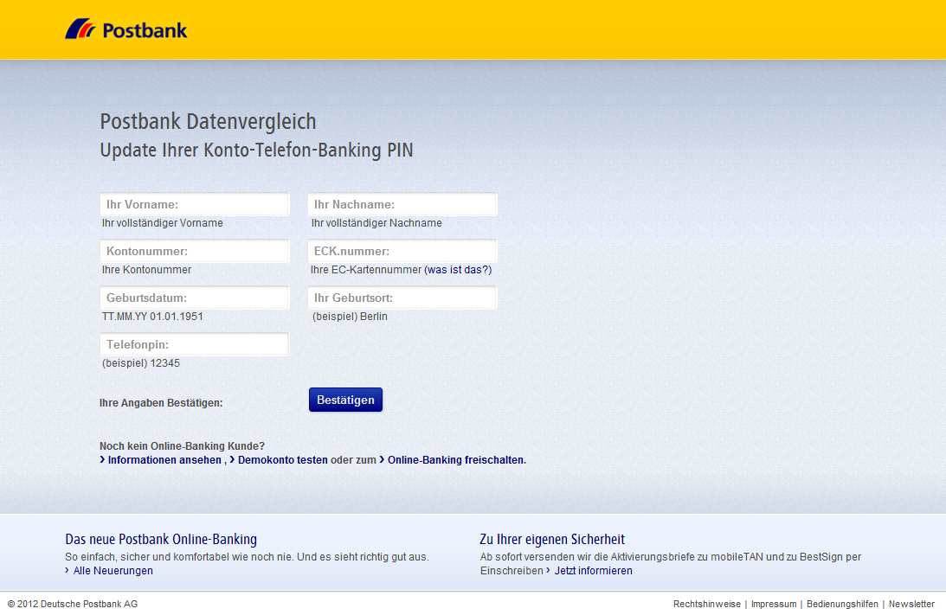Focus the Ihr Nachname input field

pyautogui.click(x=402, y=204)
